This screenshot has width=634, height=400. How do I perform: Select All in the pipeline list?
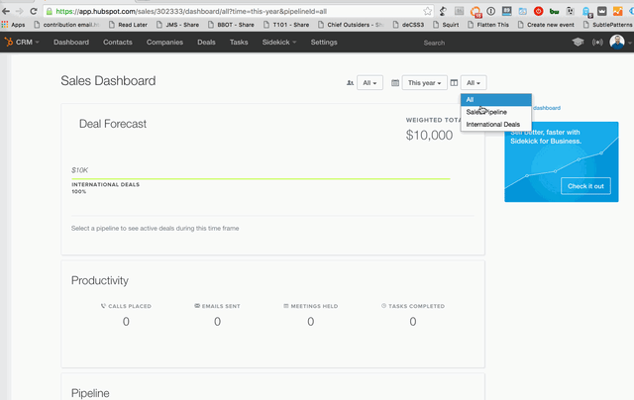click(495, 99)
